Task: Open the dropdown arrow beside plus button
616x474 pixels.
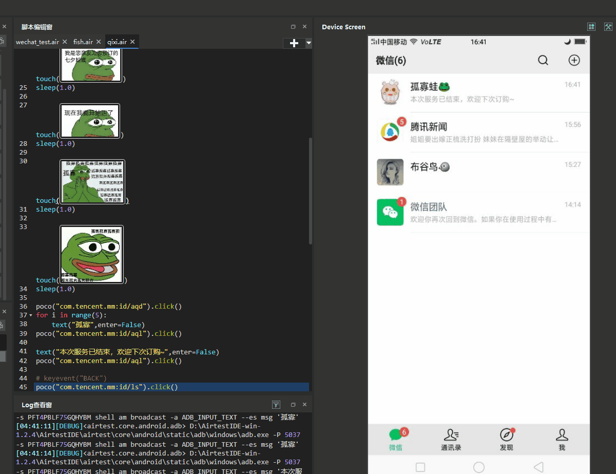Action: point(309,43)
